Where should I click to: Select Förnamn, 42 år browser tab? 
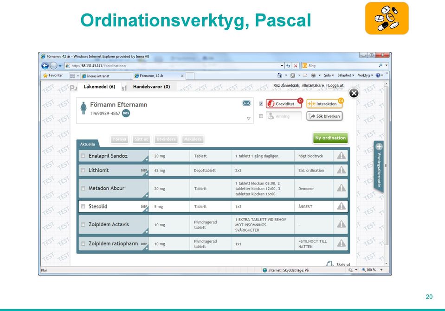[x=159, y=76]
